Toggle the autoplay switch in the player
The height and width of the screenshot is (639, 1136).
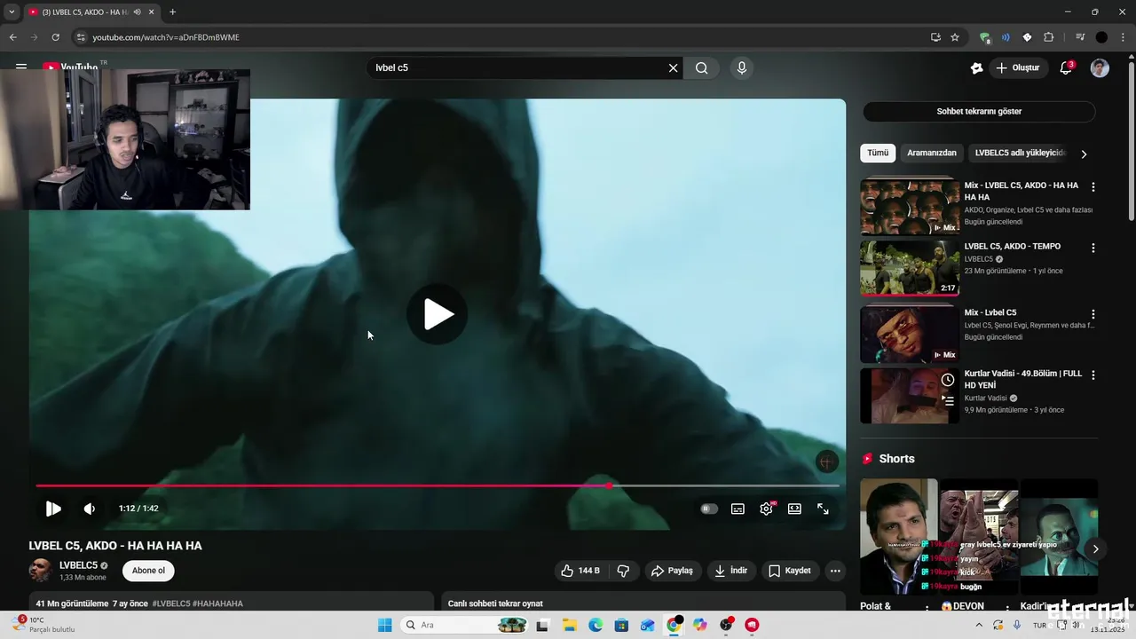coord(709,509)
